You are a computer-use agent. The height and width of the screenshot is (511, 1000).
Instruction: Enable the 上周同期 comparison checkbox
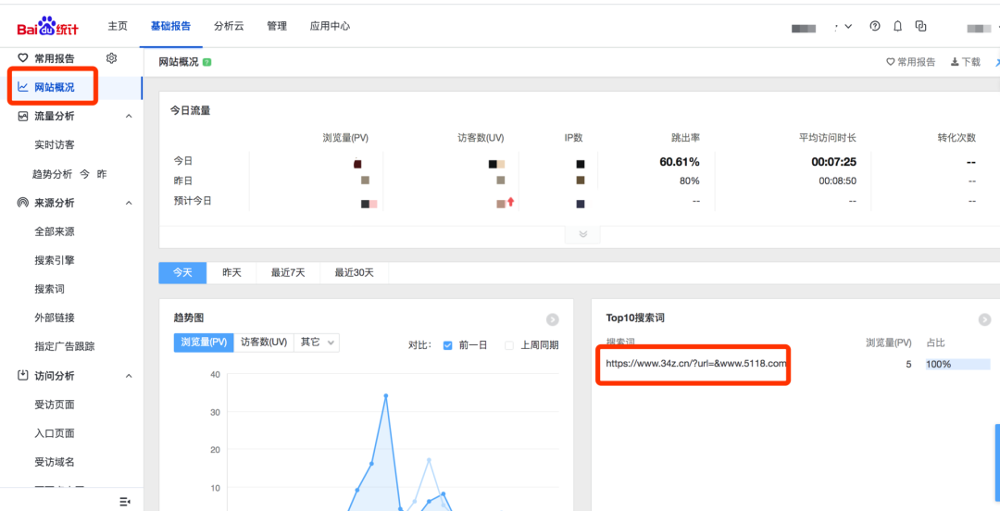pyautogui.click(x=509, y=345)
